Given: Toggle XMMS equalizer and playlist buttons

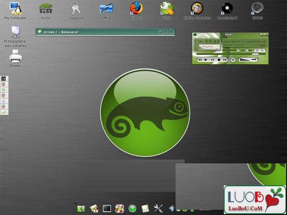Looking at the screenshot, I should pyautogui.click(x=260, y=50).
